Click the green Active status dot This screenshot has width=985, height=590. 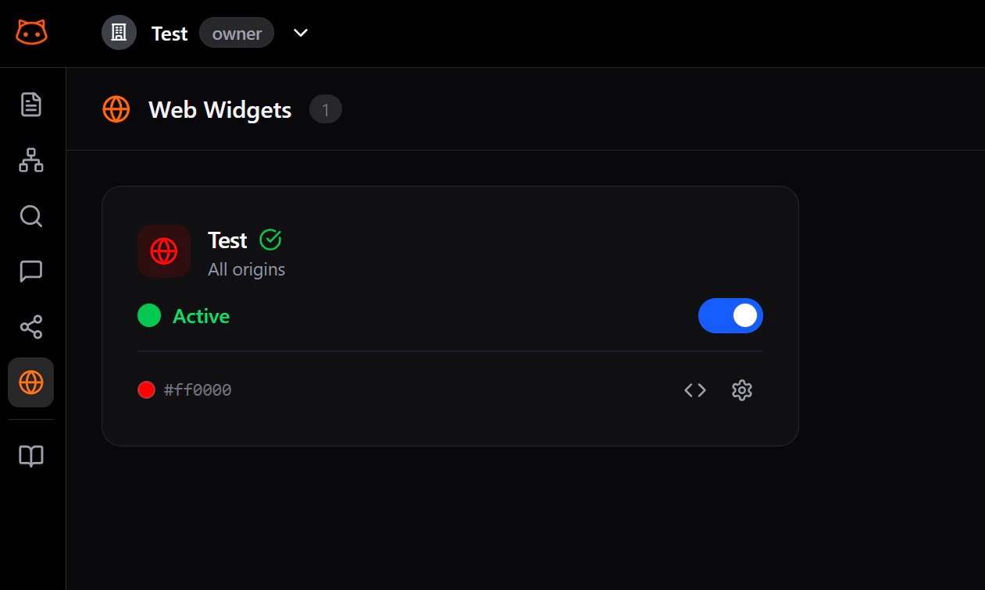pos(148,315)
